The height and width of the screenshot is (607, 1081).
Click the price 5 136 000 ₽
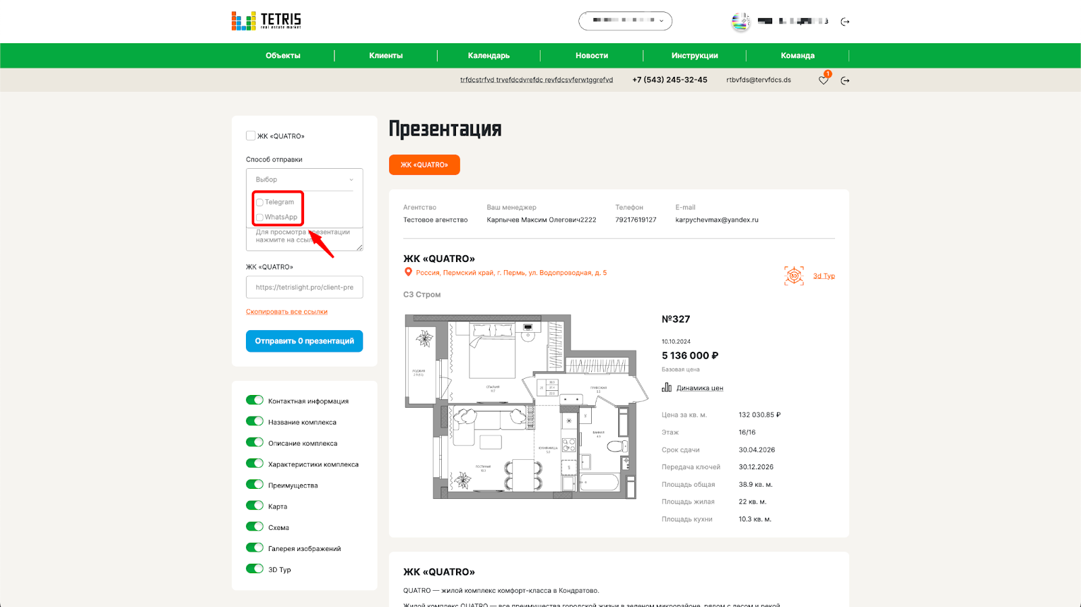click(690, 356)
